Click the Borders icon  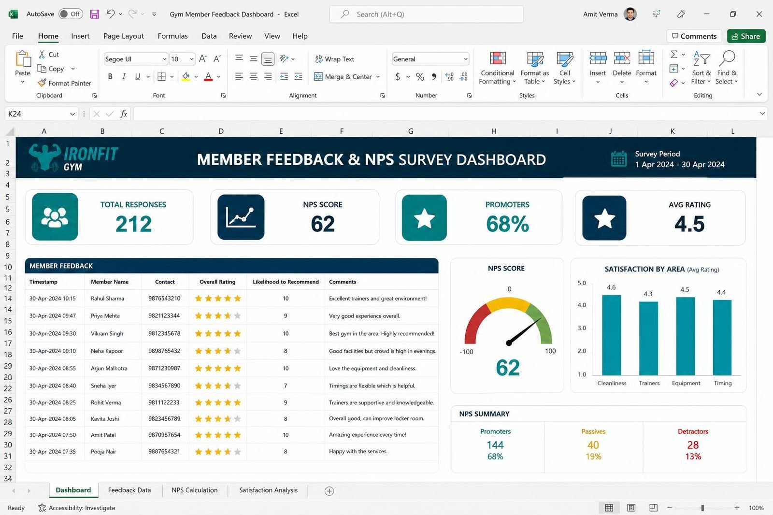click(162, 76)
